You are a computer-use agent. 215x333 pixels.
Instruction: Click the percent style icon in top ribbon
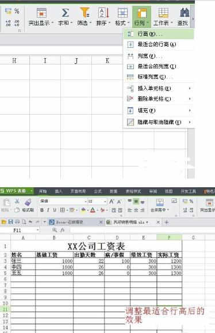point(17,11)
